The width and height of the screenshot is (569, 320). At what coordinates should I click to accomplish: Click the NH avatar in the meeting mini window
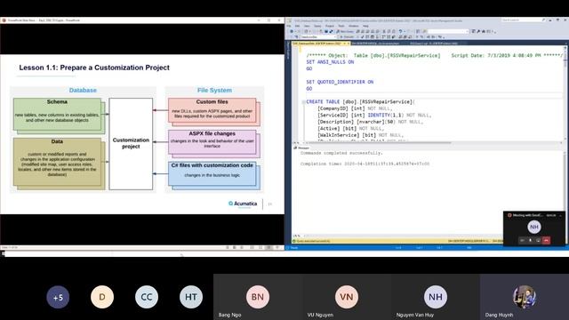click(x=533, y=227)
